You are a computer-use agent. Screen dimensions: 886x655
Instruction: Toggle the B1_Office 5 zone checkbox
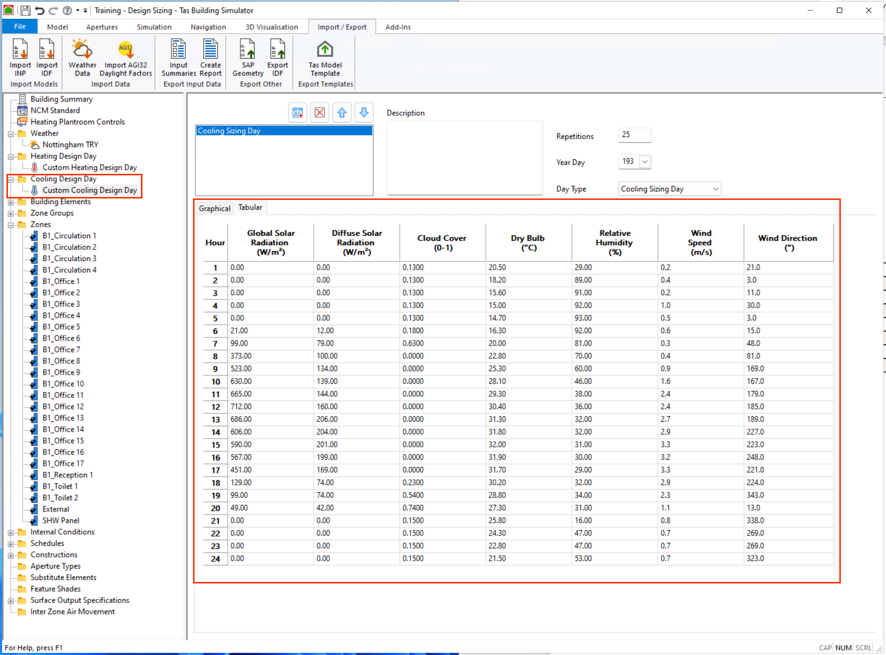pyautogui.click(x=34, y=327)
